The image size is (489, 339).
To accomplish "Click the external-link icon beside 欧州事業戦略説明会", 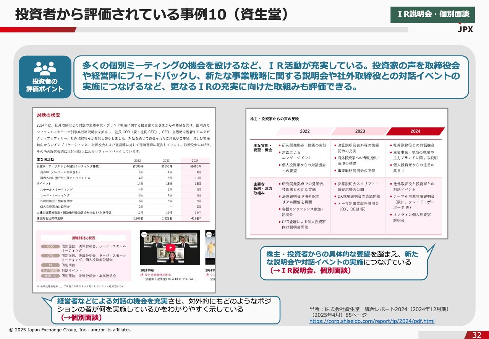I will click(x=142, y=275).
